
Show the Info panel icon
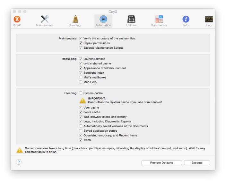186,19
